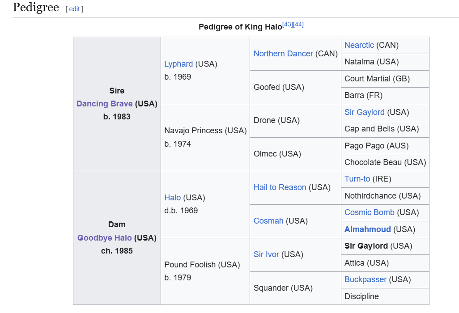Click the bold Almahmoud link
This screenshot has width=459, height=313.
click(368, 229)
